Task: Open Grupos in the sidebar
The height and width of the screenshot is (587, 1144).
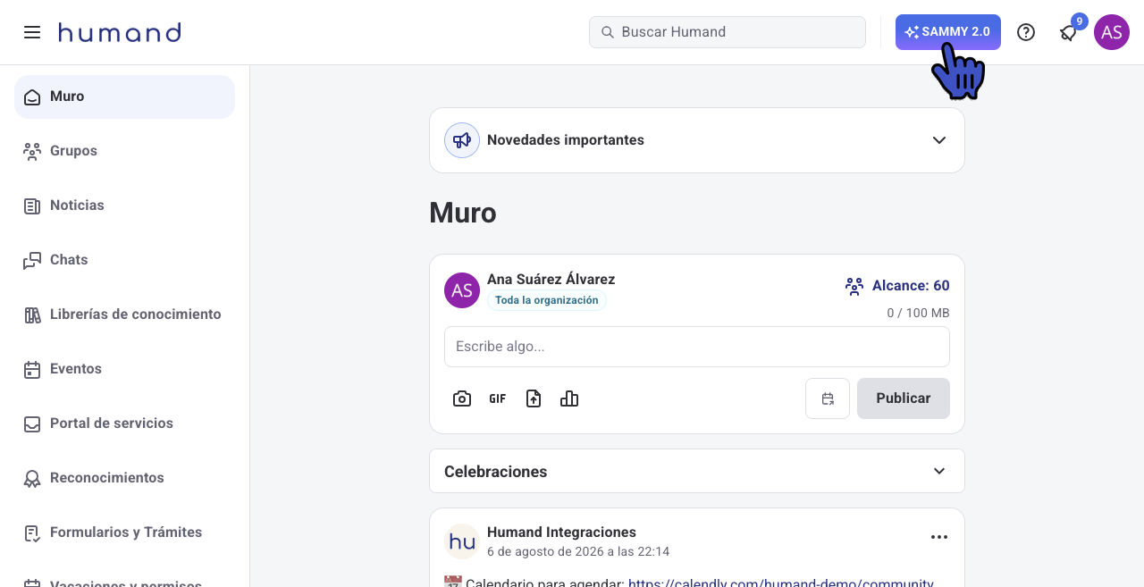Action: click(124, 151)
